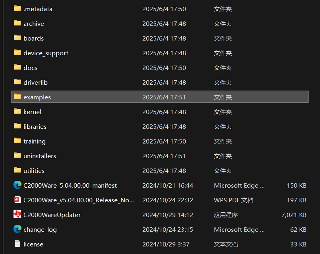
Task: Select the docs folder name
Action: coord(30,68)
